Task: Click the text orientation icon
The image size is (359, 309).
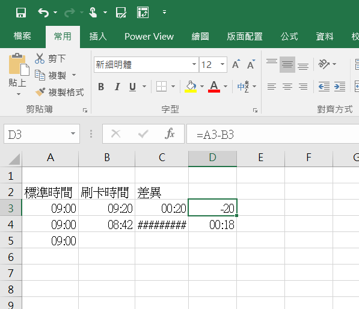Action: 324,64
